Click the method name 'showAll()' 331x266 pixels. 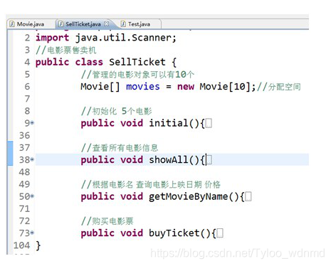[x=174, y=160]
